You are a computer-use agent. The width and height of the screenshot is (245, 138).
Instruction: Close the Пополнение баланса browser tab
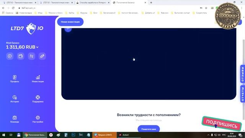tap(145, 3)
